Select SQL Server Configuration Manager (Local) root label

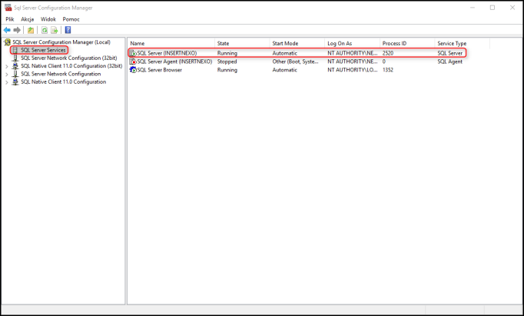[x=61, y=42]
